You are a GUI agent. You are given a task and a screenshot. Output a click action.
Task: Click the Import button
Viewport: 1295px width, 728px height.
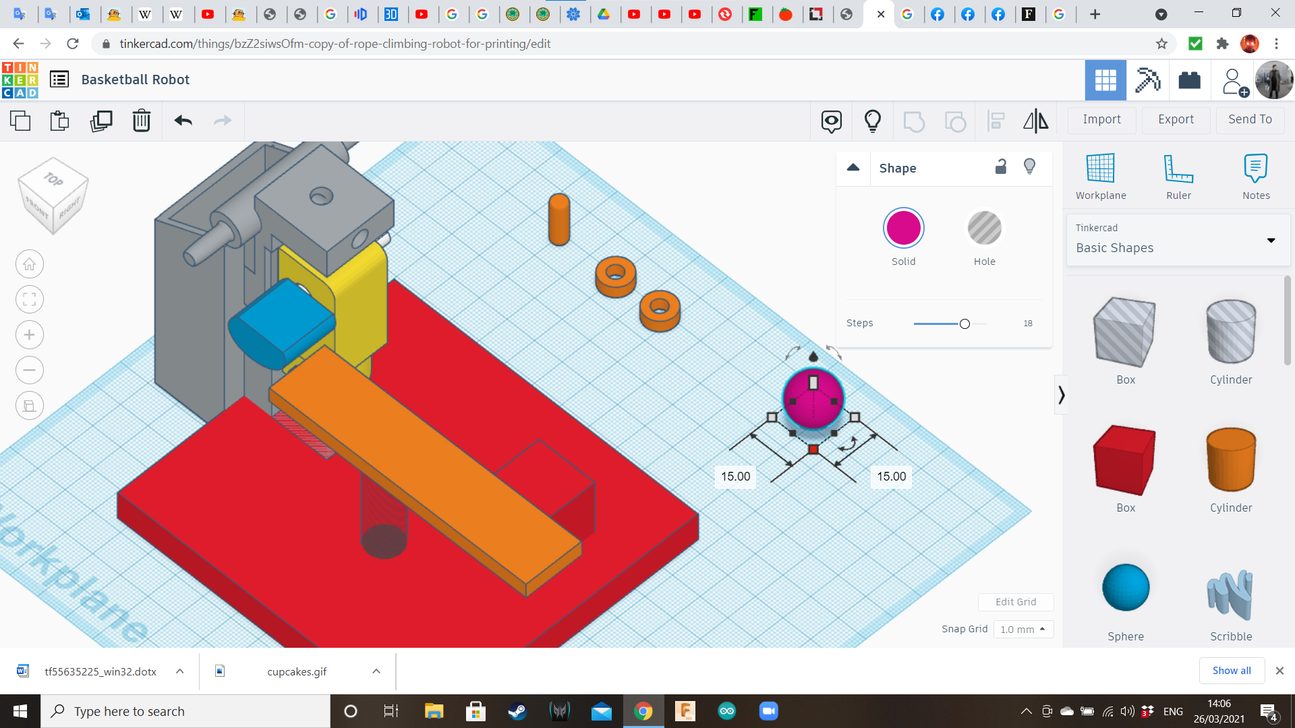1101,119
